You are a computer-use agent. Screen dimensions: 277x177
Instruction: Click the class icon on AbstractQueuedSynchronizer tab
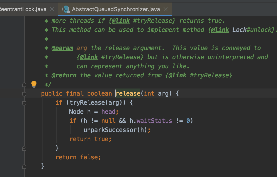click(66, 9)
